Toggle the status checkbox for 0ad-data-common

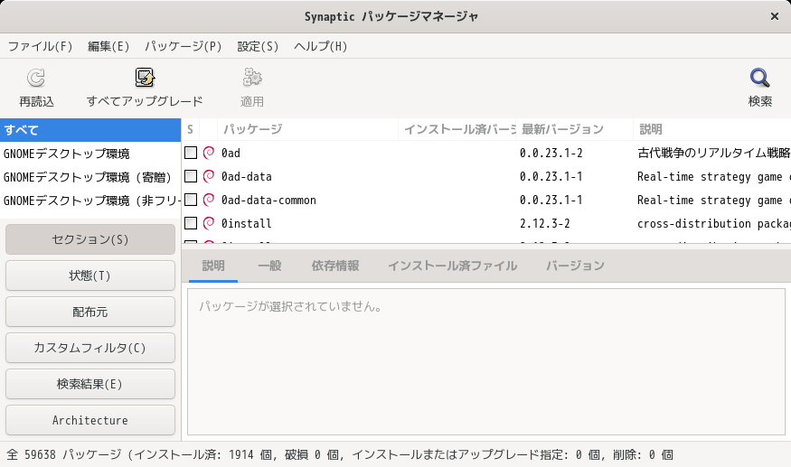pos(191,201)
